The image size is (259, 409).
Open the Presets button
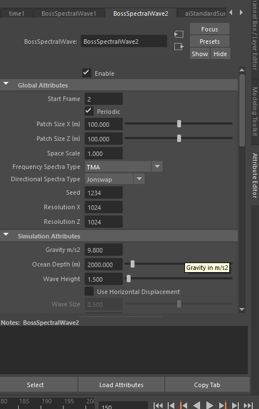pyautogui.click(x=210, y=41)
